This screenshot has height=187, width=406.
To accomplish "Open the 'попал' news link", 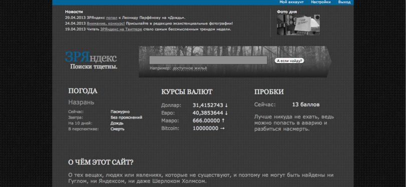I will 112,18.
